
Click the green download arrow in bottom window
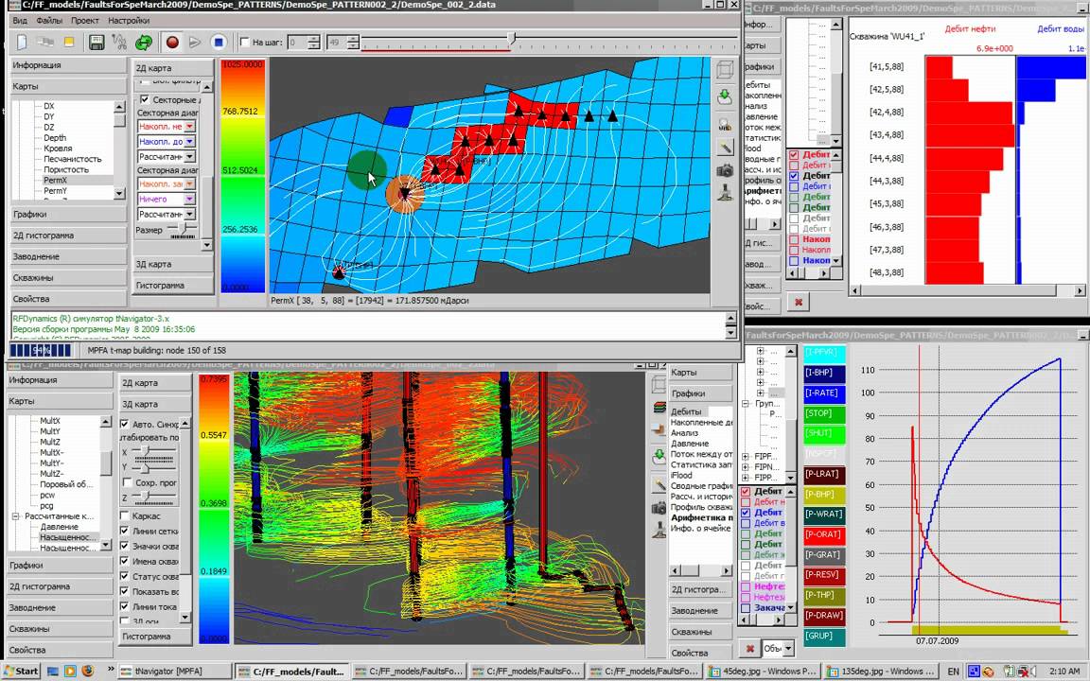click(x=659, y=457)
